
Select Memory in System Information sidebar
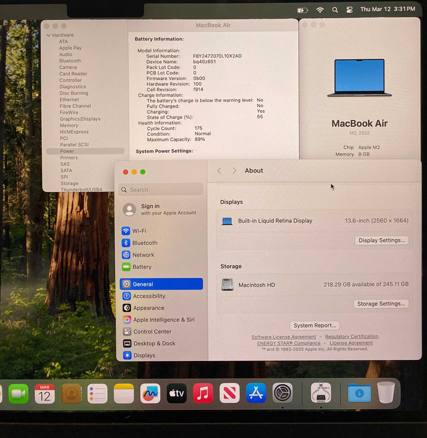pyautogui.click(x=69, y=125)
